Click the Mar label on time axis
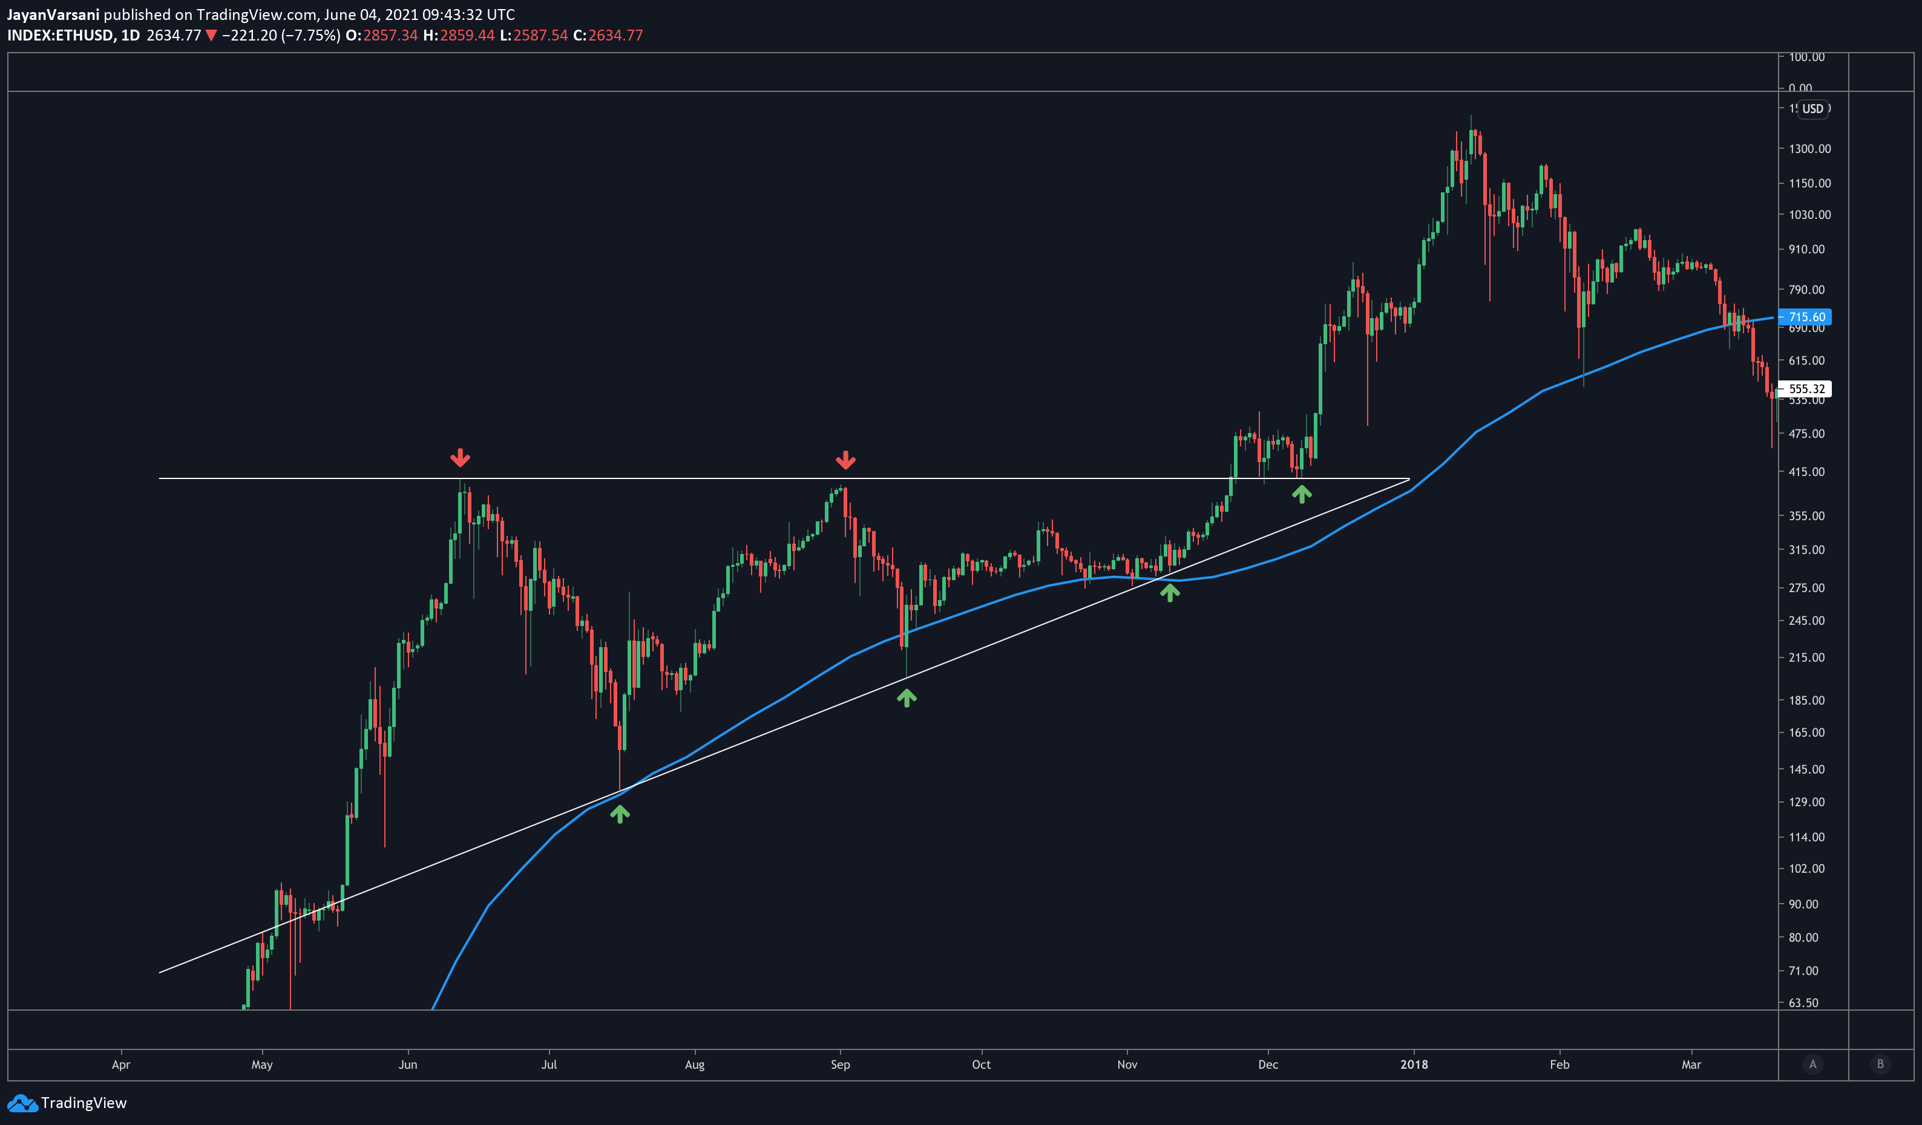The image size is (1922, 1125). click(1691, 1065)
